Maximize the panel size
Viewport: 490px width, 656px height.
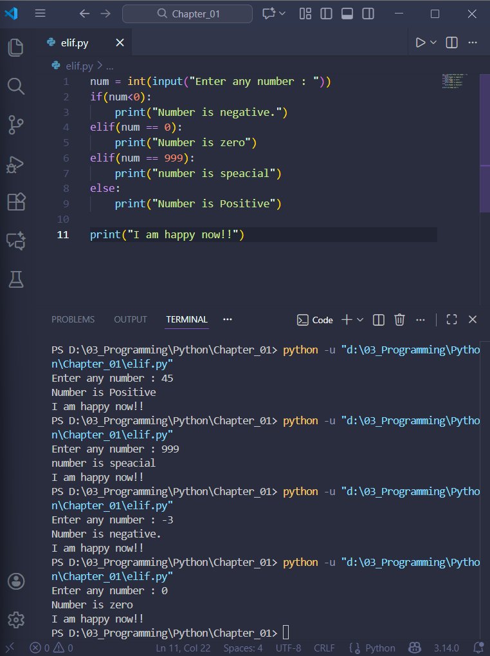point(451,320)
